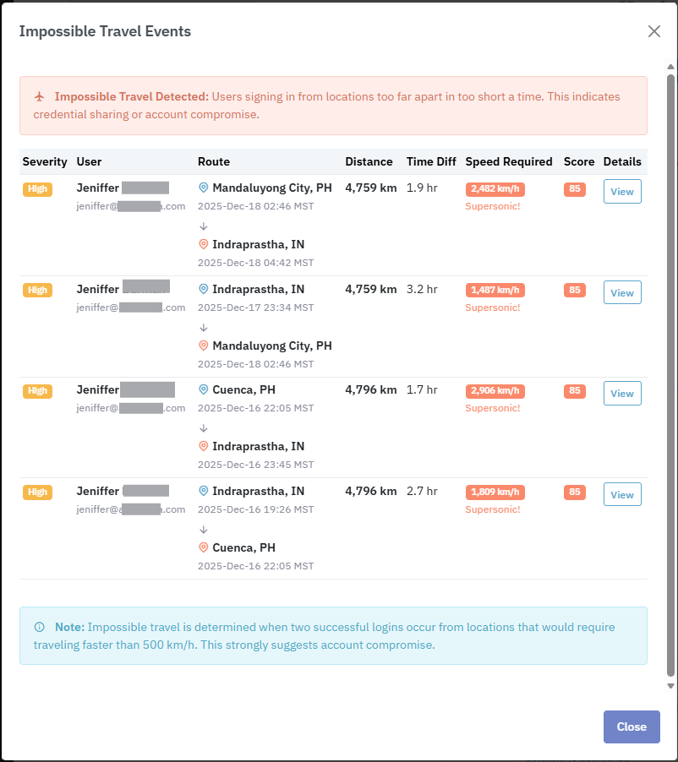Screen dimensions: 678x762
Task: Click the info icon in the Note box
Action: 40,628
